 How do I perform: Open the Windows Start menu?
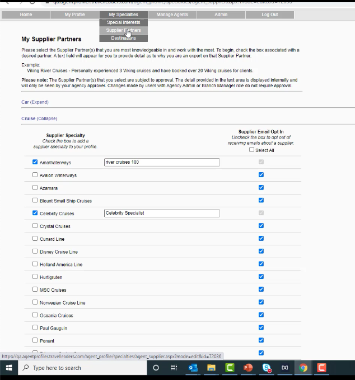(9, 368)
